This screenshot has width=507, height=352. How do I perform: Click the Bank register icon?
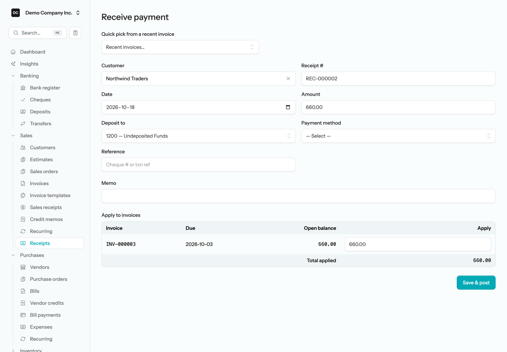click(x=23, y=88)
